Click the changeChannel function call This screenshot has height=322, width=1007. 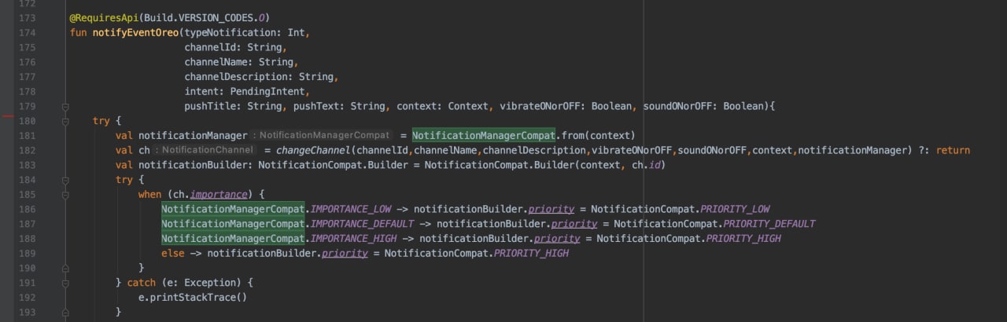313,150
